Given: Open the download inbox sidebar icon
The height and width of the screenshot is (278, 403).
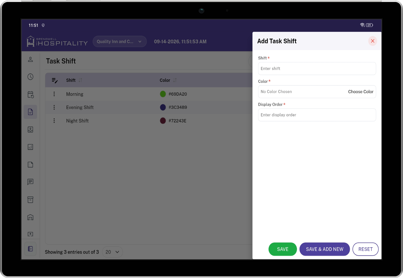Looking at the screenshot, I should pyautogui.click(x=30, y=129).
